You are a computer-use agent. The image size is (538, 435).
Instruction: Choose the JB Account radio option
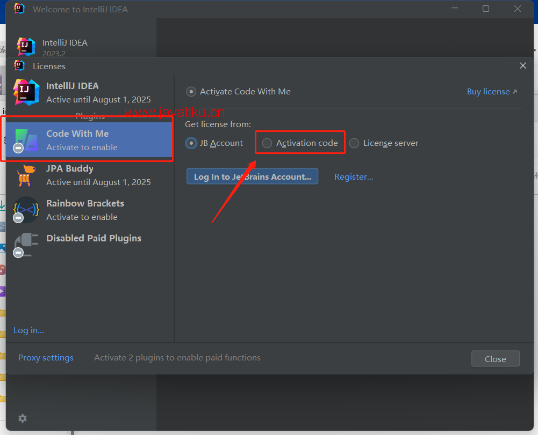(x=214, y=143)
